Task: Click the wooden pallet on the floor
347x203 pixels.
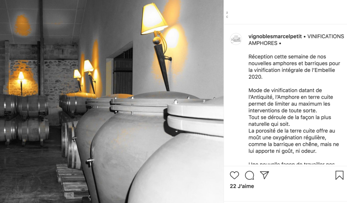Action: click(72, 181)
